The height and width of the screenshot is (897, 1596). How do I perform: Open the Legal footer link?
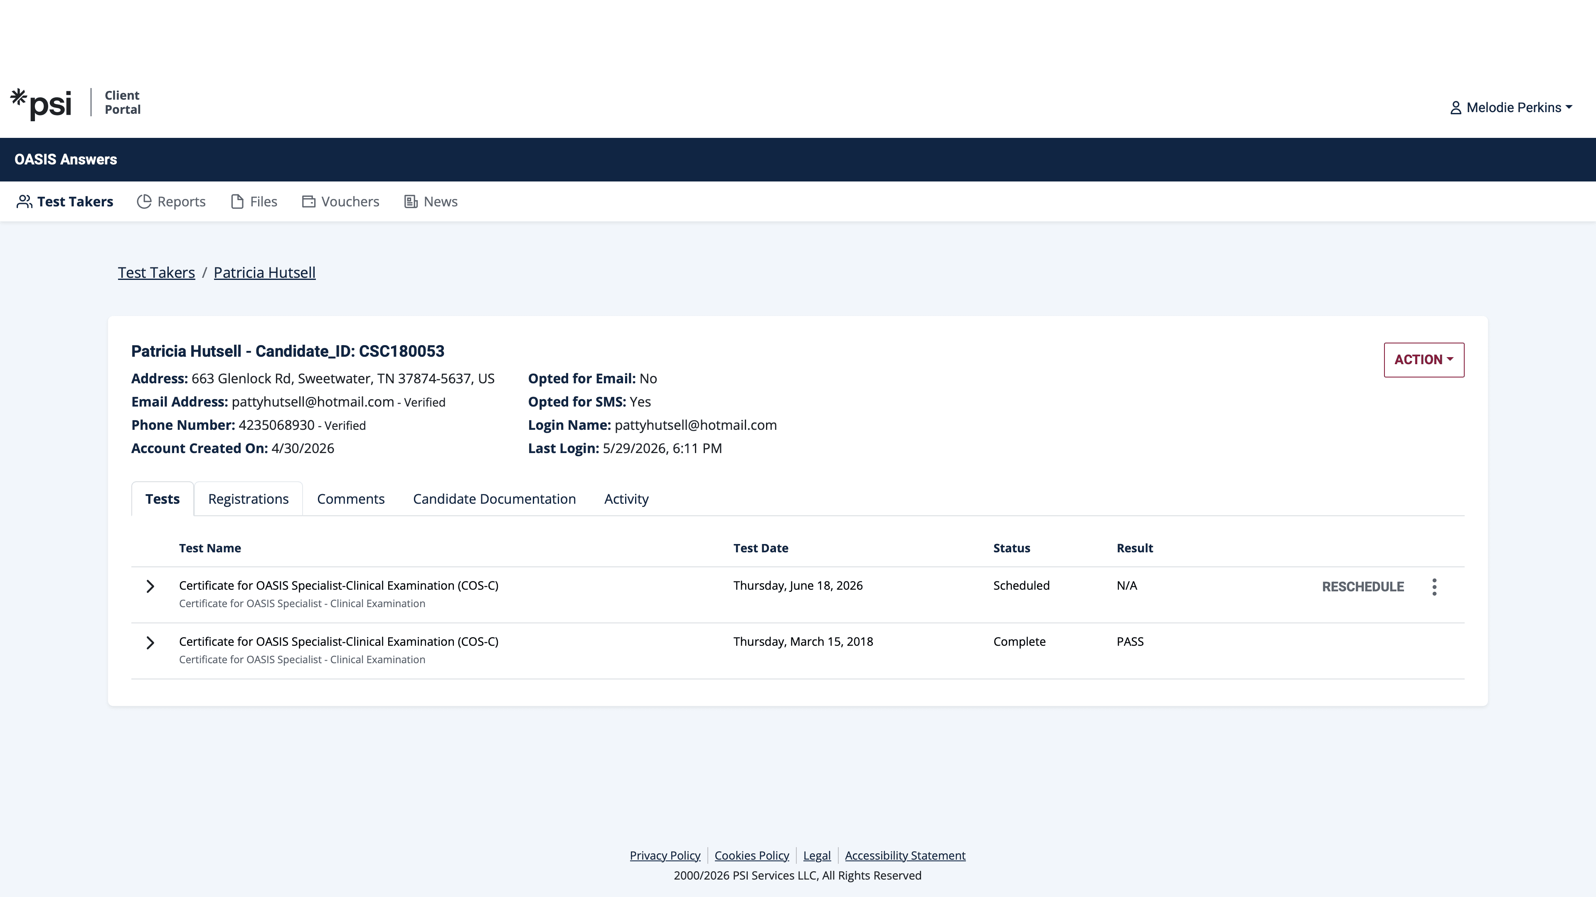(817, 855)
